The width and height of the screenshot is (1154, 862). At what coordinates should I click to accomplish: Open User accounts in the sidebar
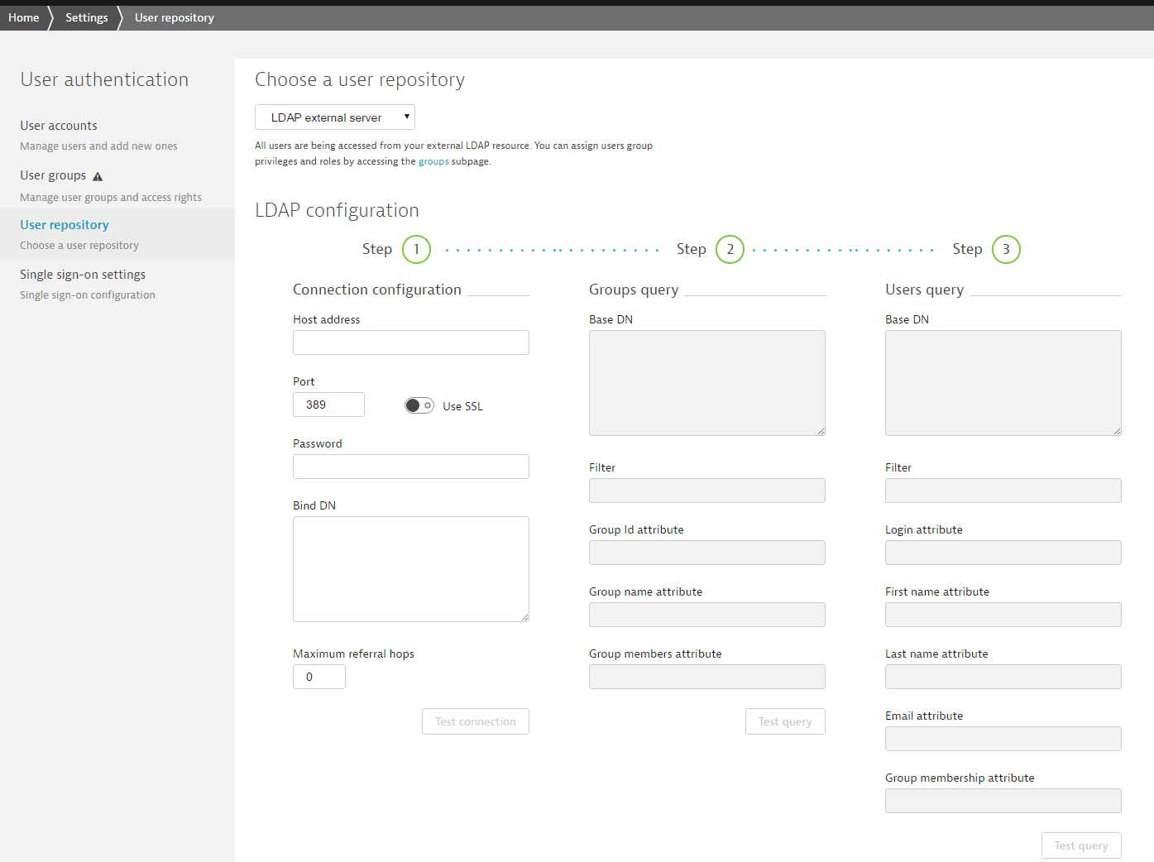click(x=59, y=126)
